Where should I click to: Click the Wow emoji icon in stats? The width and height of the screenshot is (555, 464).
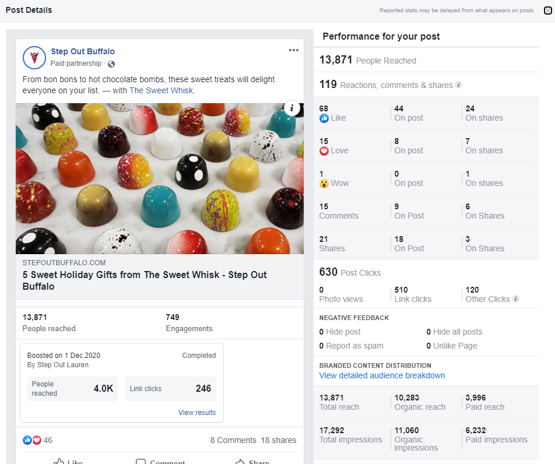click(324, 184)
